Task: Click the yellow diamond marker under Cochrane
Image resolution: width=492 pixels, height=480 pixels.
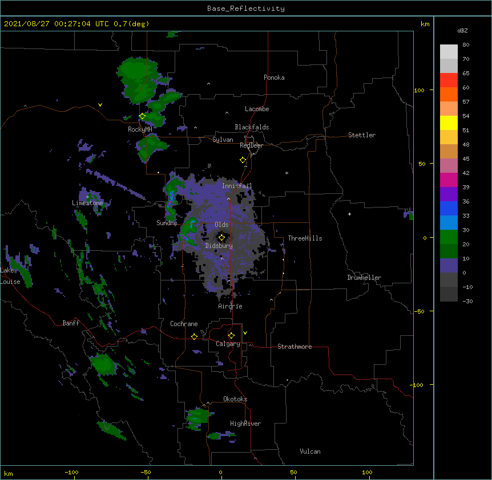Action: pos(194,336)
